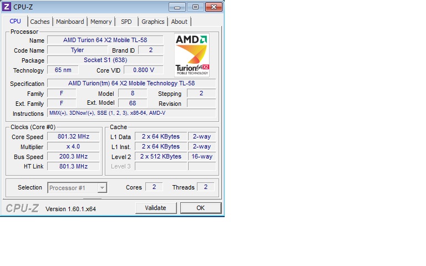Show the About tab
The height and width of the screenshot is (266, 426).
179,22
